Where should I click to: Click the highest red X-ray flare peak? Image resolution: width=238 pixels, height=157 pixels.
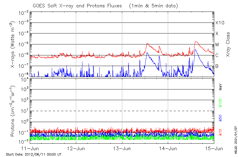196,42
